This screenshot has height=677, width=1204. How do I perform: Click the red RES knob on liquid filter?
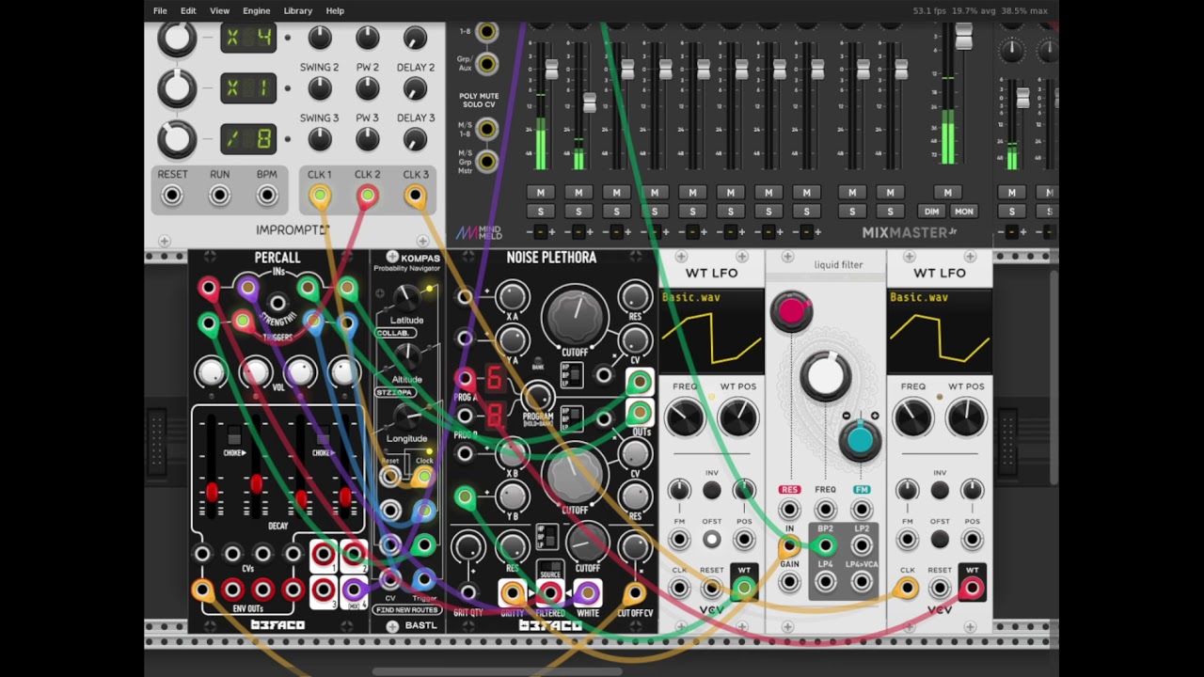pyautogui.click(x=791, y=311)
